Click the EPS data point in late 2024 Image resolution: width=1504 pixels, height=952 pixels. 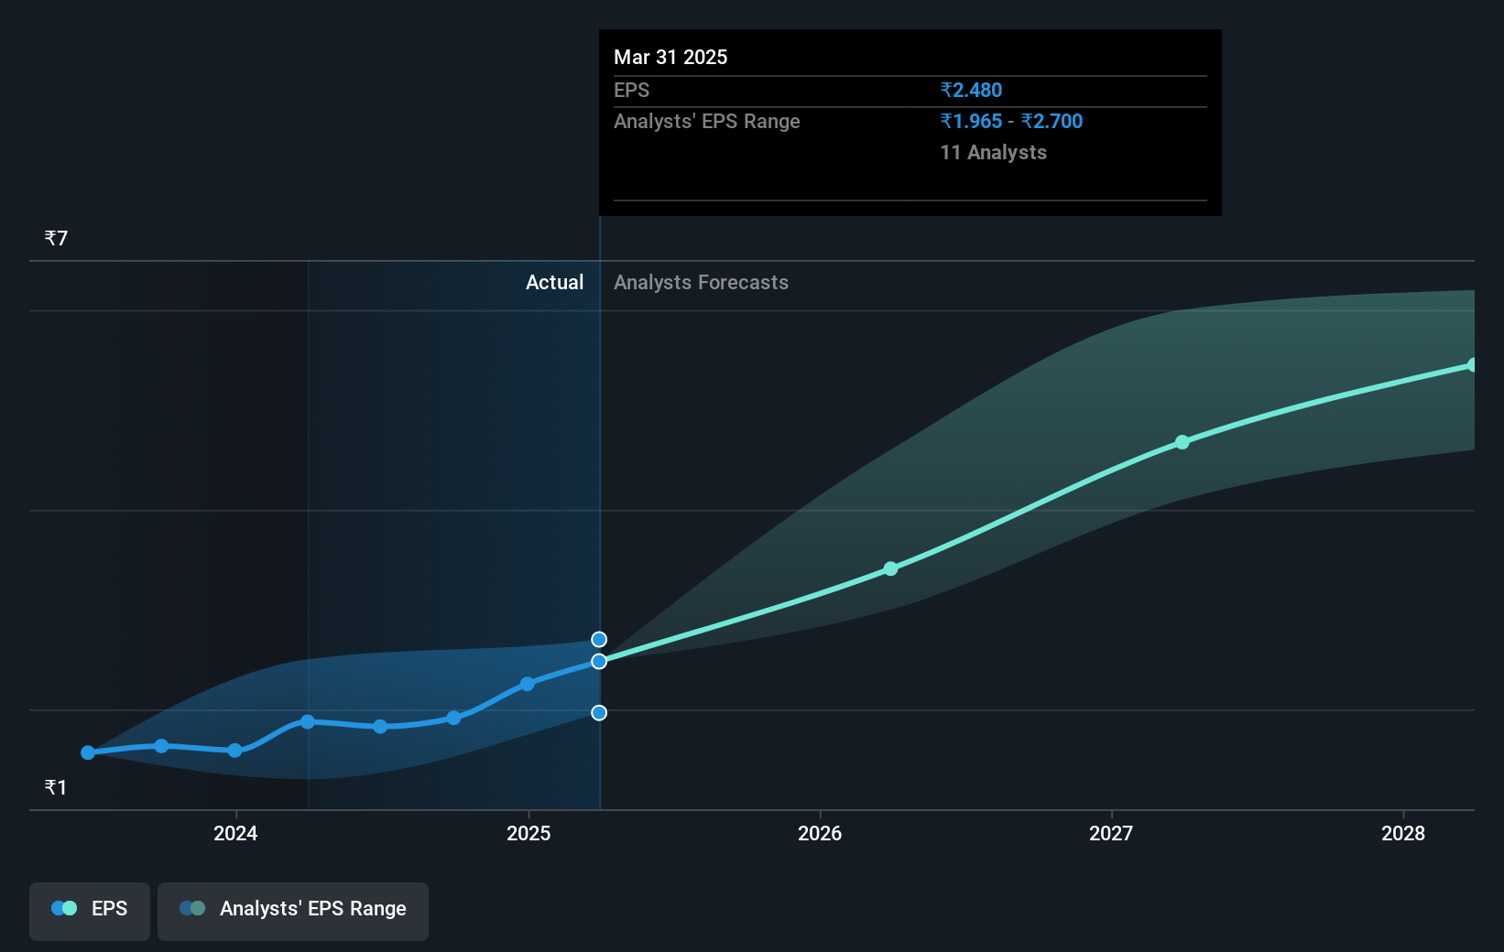pos(453,719)
